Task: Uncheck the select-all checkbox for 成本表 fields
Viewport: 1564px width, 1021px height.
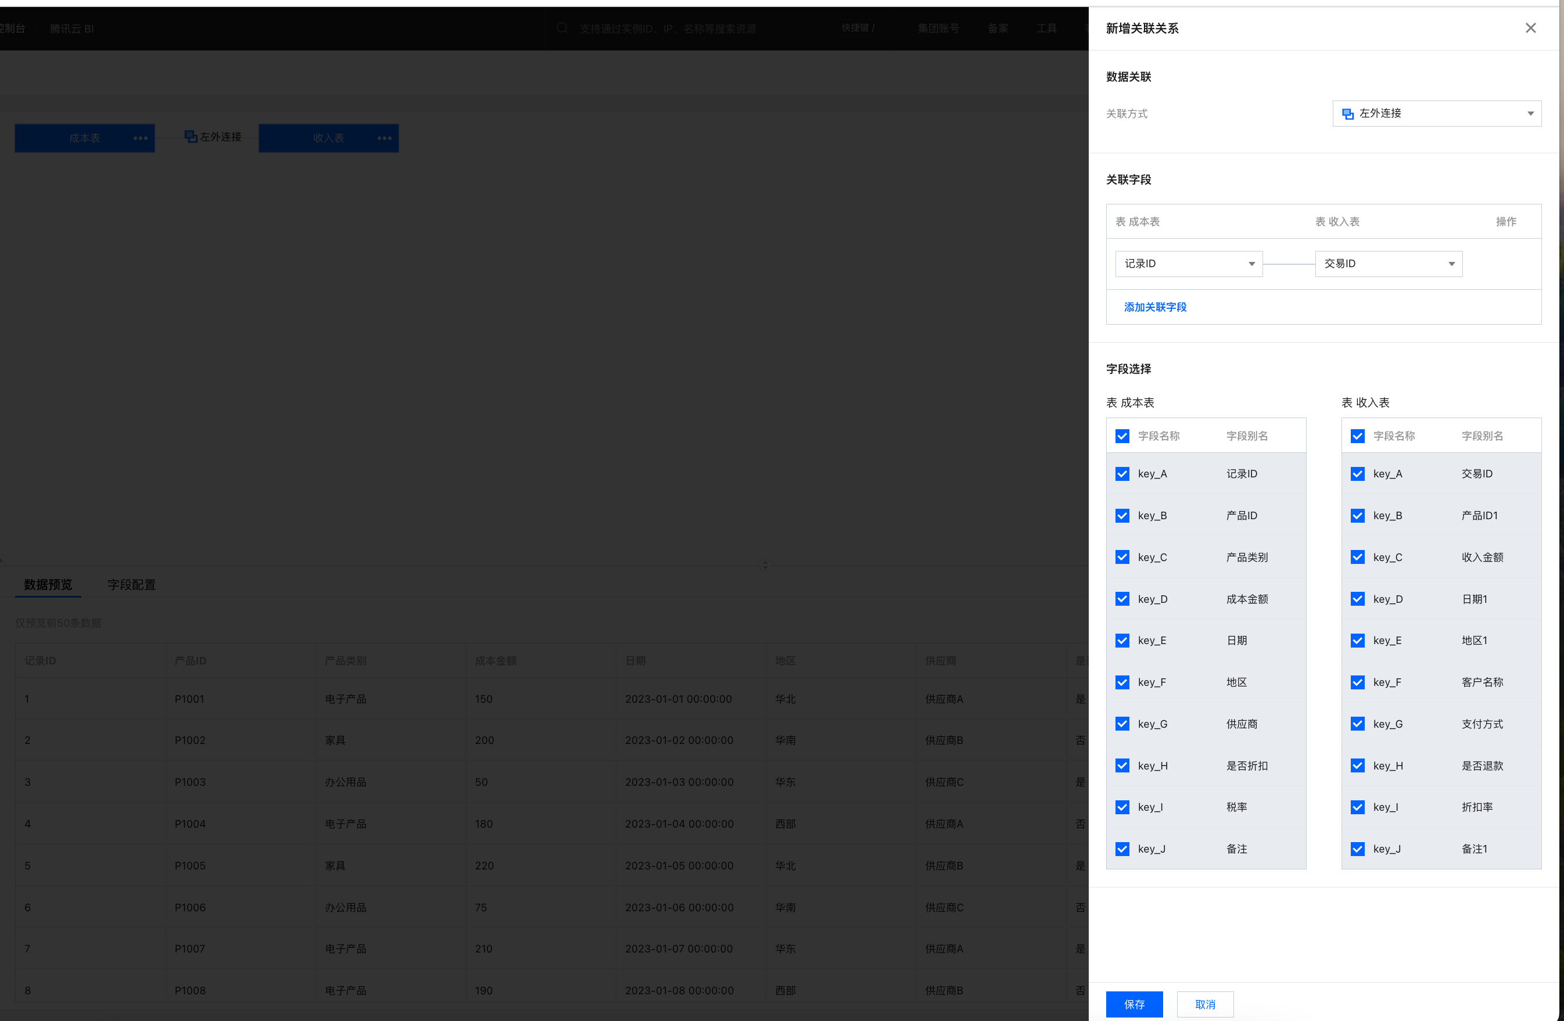Action: [1122, 436]
